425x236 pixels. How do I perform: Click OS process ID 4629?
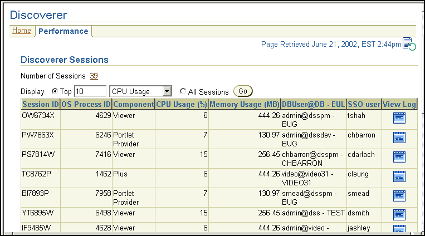103,115
